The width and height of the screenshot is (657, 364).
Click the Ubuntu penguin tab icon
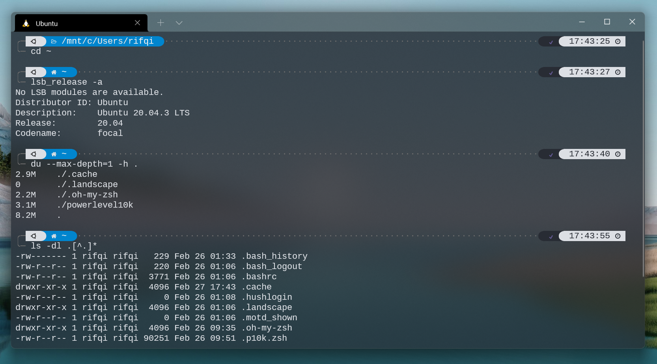point(26,23)
